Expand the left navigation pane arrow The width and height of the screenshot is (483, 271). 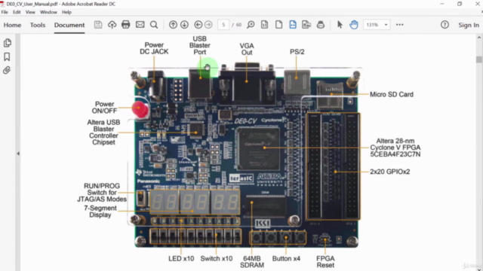[x=18, y=153]
